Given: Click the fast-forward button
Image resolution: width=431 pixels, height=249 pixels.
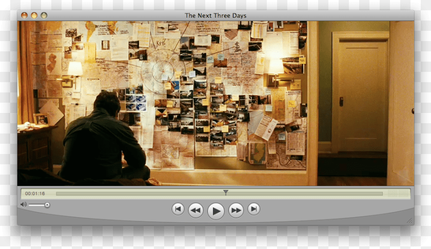Looking at the screenshot, I should pos(236,210).
